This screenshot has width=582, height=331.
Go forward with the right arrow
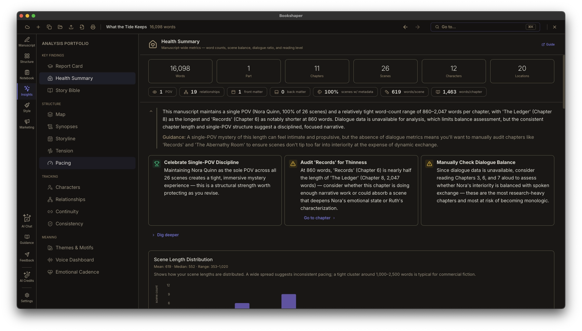click(418, 27)
